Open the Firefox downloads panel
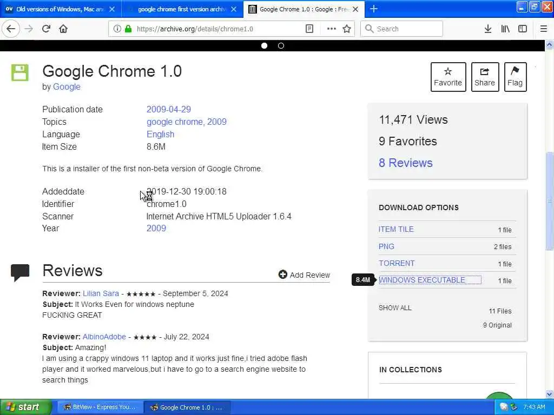 (488, 29)
